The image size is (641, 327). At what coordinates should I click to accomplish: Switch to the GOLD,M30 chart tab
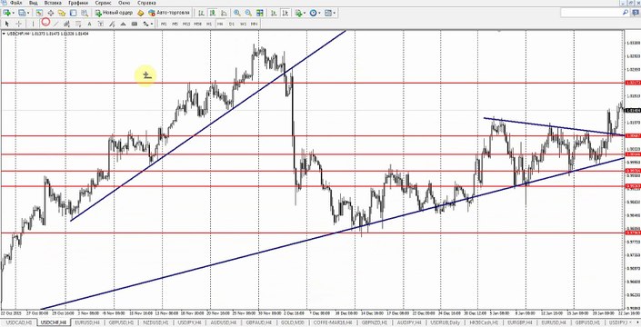(292, 322)
